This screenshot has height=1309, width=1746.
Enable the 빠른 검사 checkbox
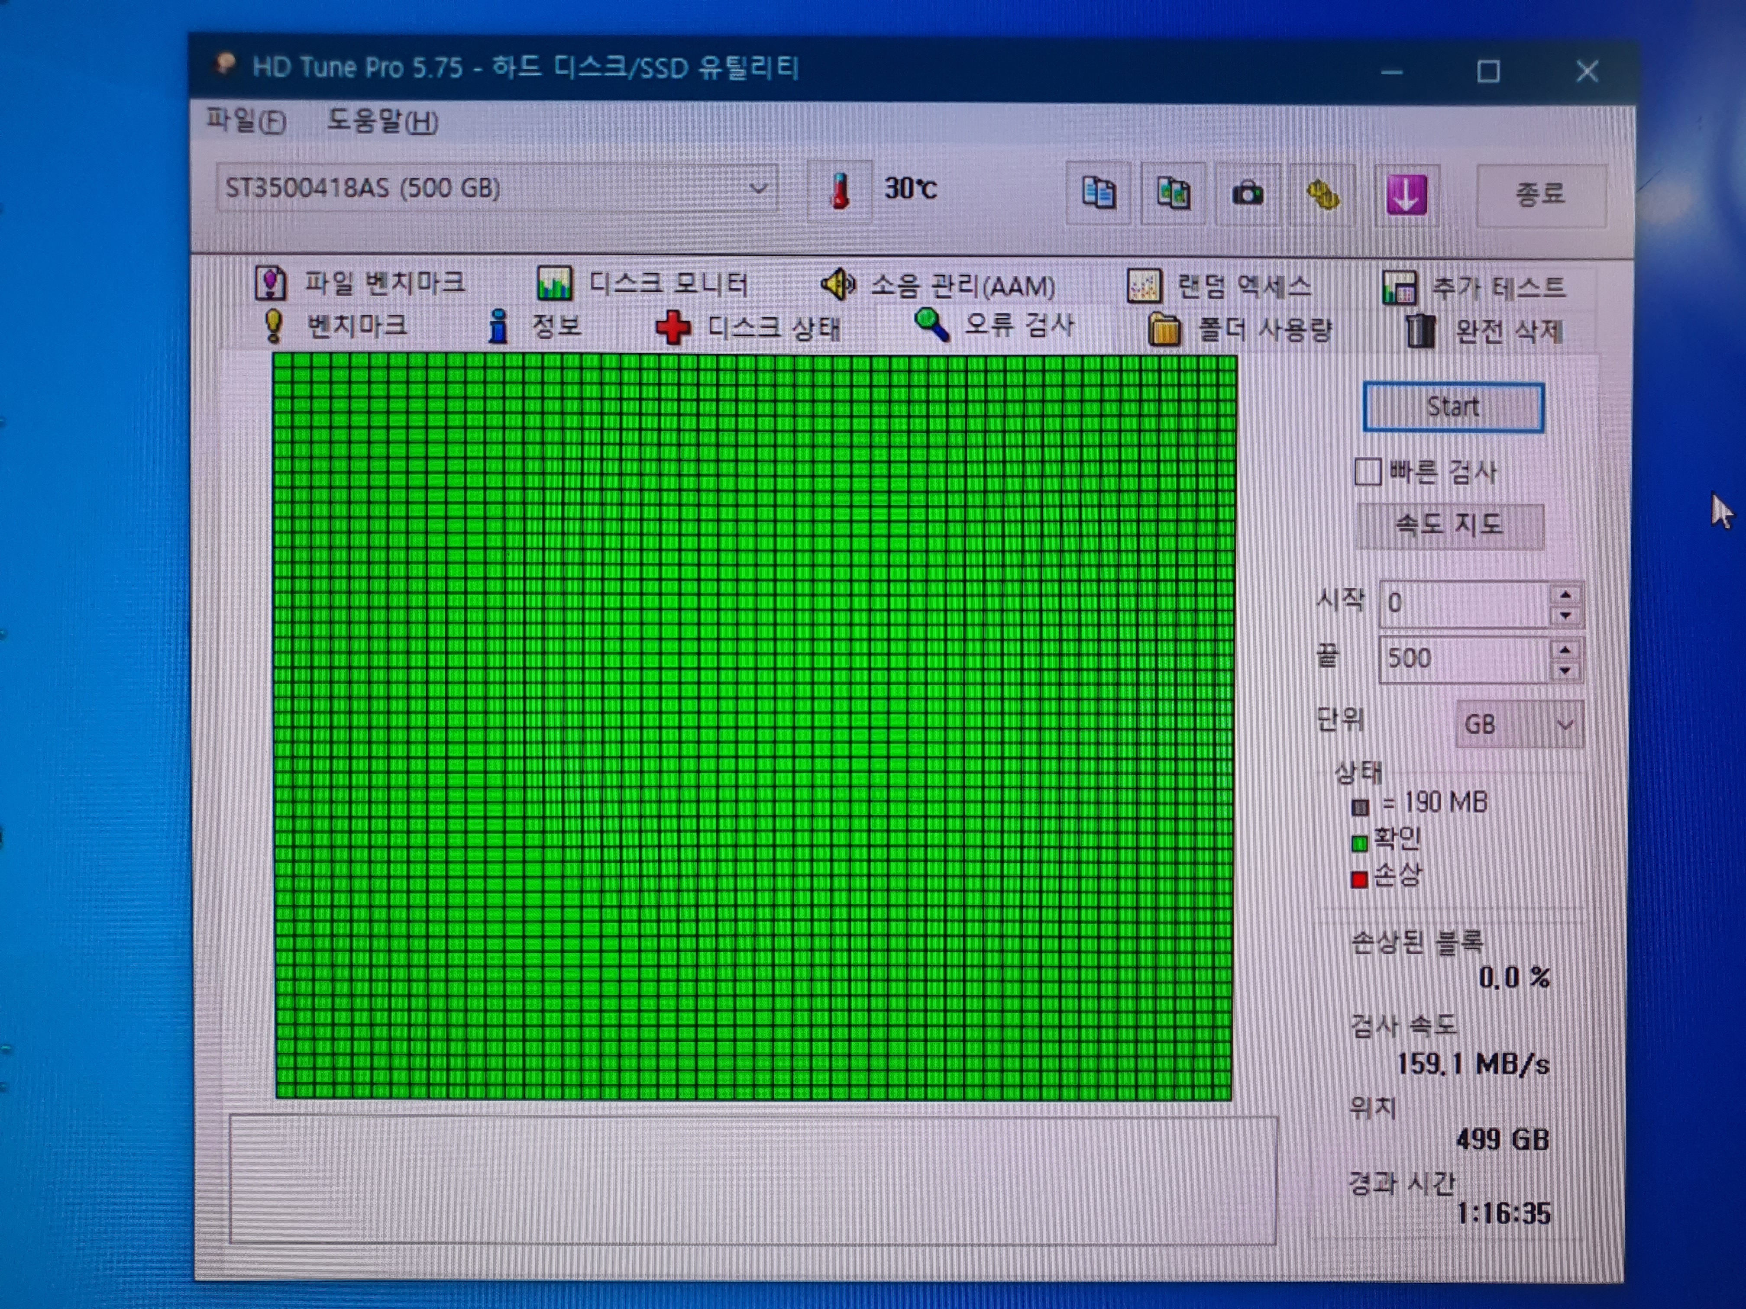1368,472
